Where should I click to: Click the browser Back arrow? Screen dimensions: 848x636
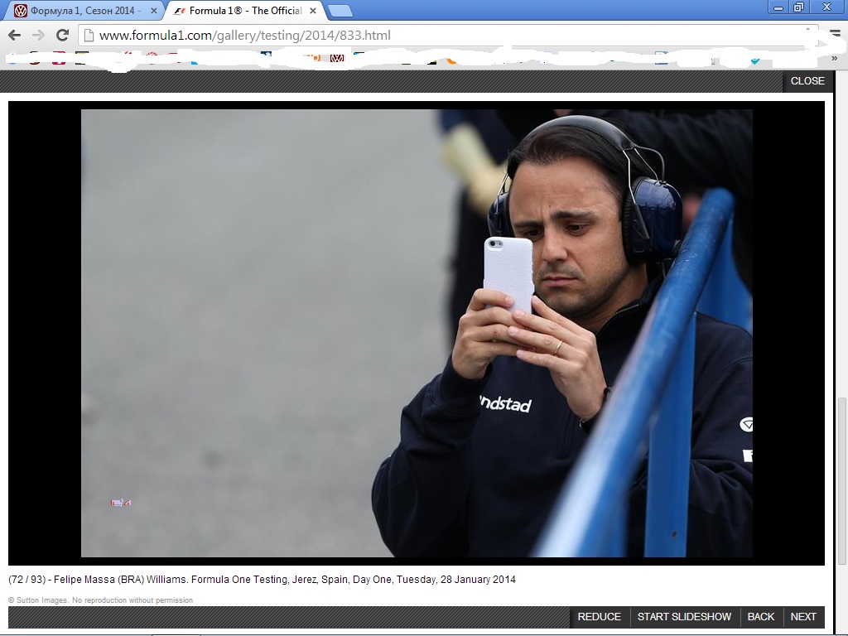(14, 35)
